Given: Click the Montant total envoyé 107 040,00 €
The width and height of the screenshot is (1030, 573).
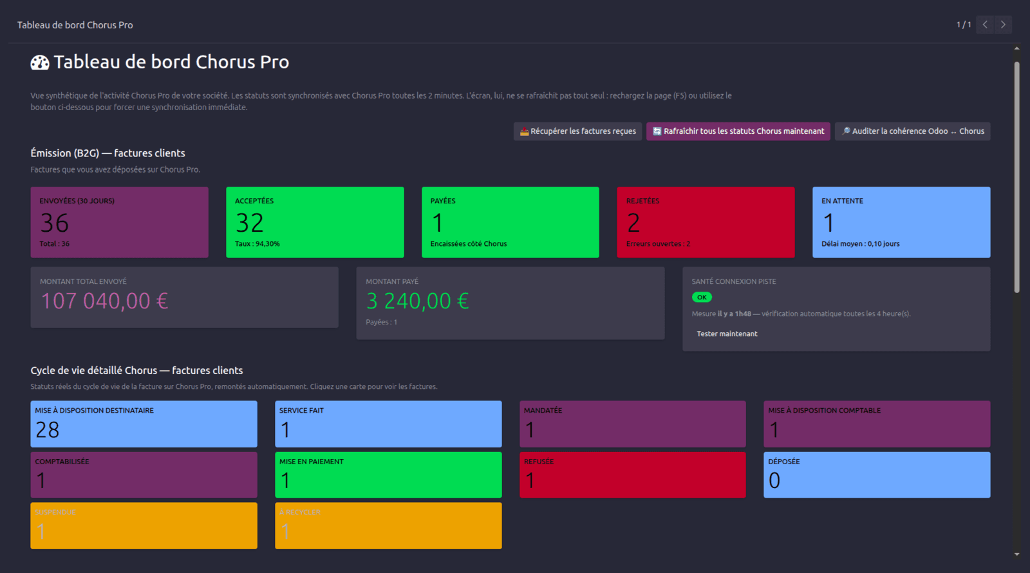Looking at the screenshot, I should click(x=105, y=301).
